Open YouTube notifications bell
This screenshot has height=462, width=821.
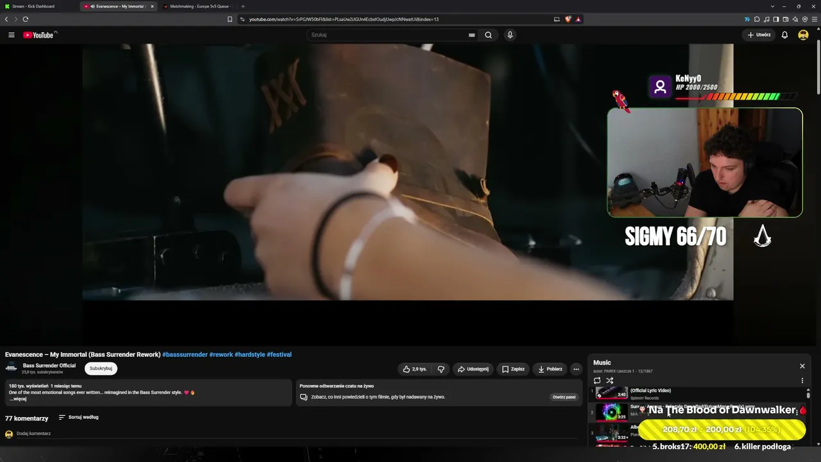784,35
